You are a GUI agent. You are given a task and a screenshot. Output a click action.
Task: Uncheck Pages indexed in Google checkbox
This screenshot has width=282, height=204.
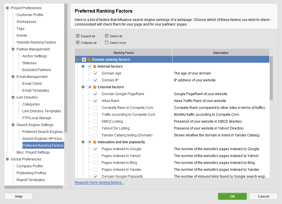click(x=95, y=149)
